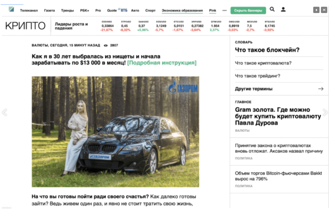The height and width of the screenshot is (211, 329).
Task: Click the left slide arrow at page edge
Action: pos(4,113)
